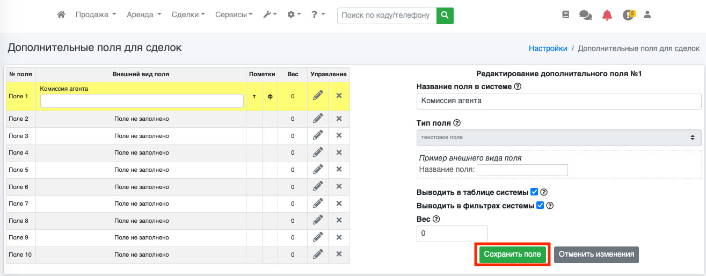This screenshot has width=706, height=276.
Task: Edit Поле 3 with the pencil icon
Action: click(318, 136)
